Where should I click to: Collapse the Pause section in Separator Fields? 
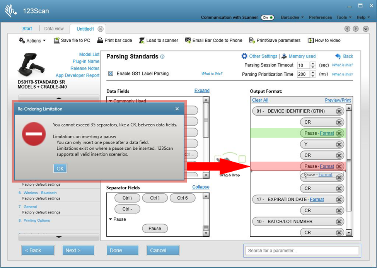tap(111, 219)
